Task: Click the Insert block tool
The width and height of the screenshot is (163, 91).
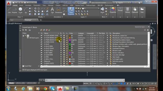Action: click(x=102, y=10)
